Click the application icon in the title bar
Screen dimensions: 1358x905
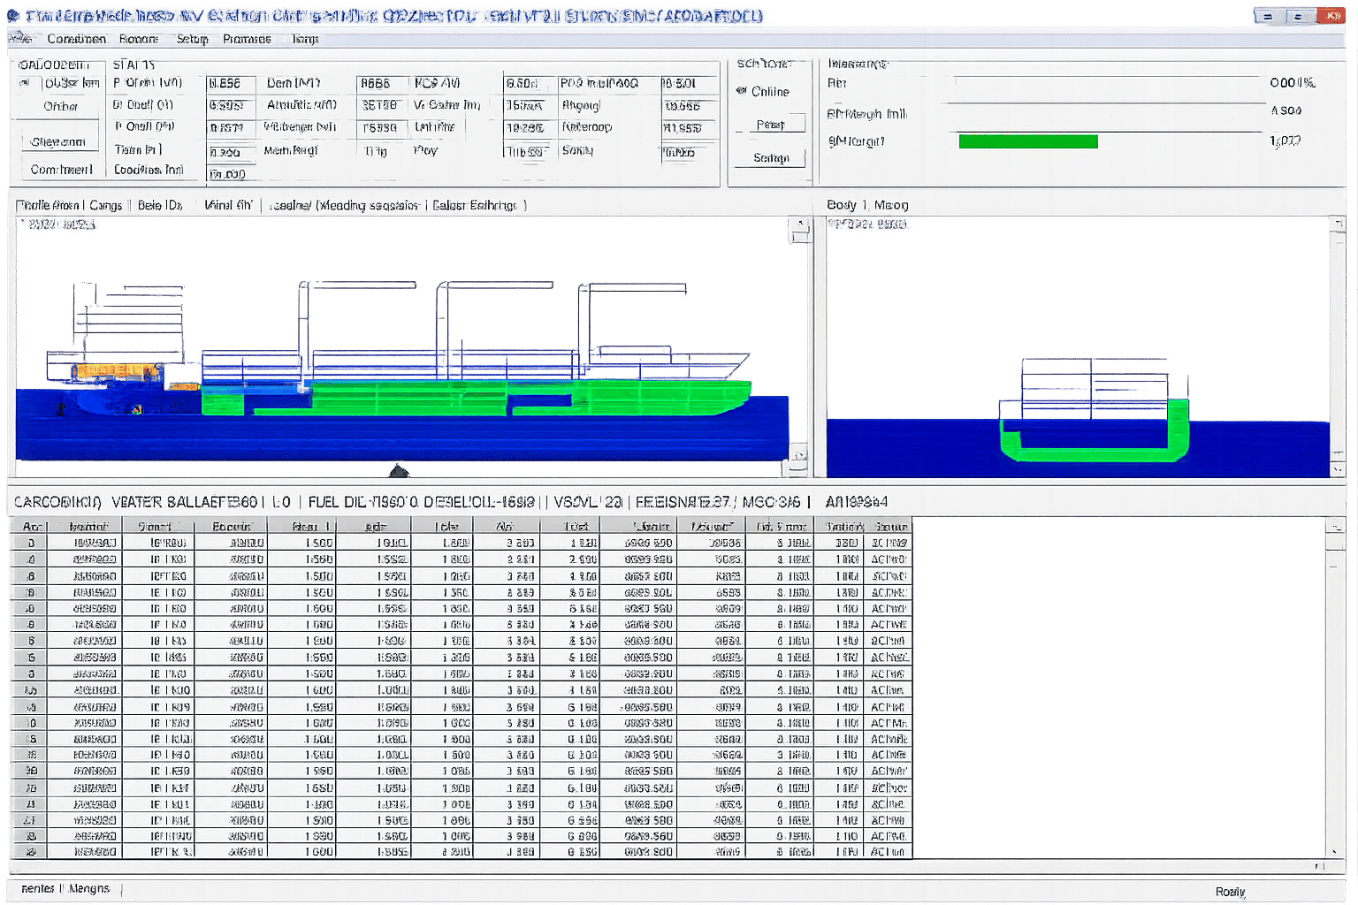click(13, 16)
